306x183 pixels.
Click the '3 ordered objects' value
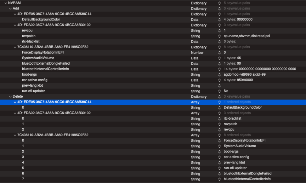pos(237,113)
